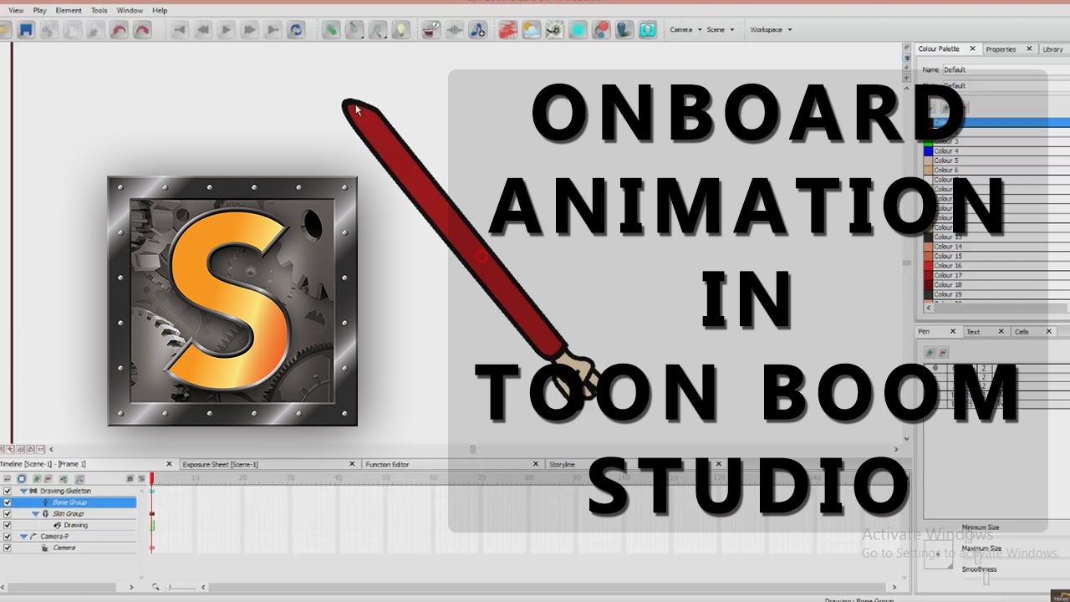Select the Colour 17 red swatch
This screenshot has height=602, width=1070.
pyautogui.click(x=928, y=275)
